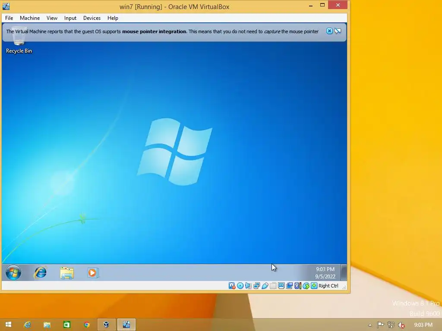Launch Google Chrome from host taskbar
This screenshot has height=331, width=442.
coord(86,325)
